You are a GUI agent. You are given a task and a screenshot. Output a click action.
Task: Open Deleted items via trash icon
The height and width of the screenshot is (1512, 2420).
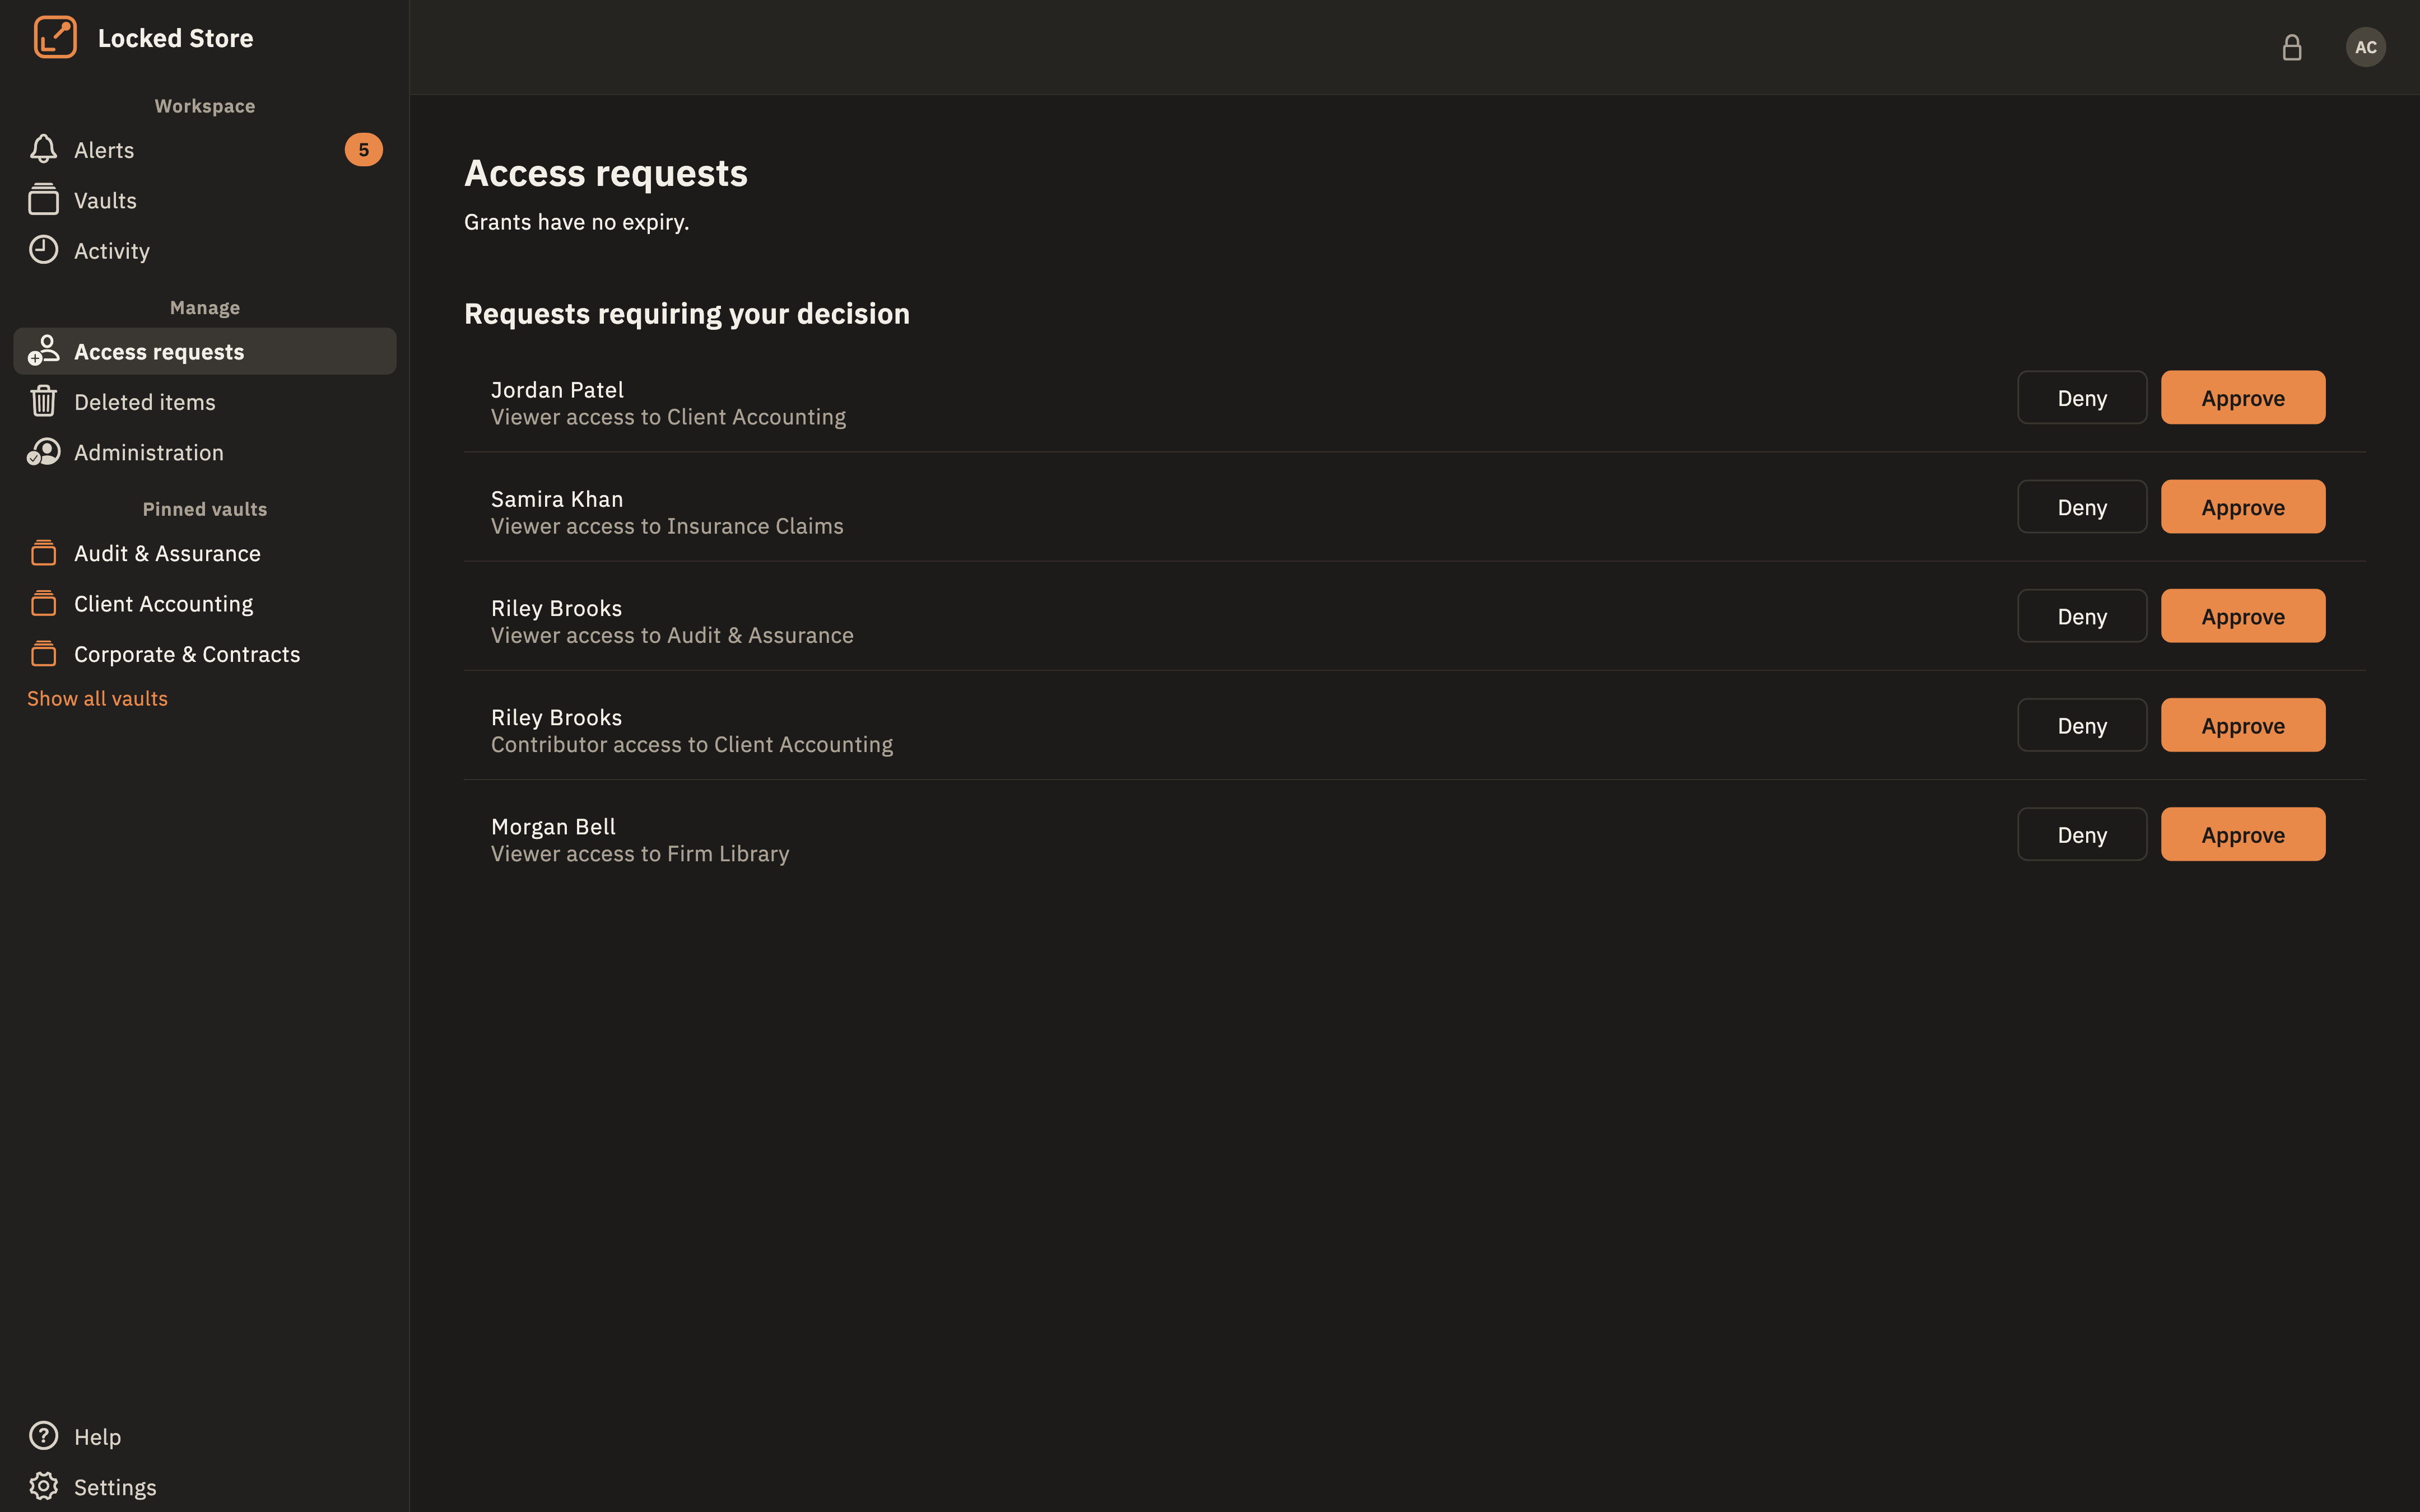(x=43, y=401)
